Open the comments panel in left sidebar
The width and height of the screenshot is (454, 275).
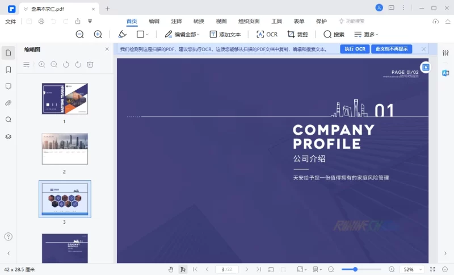pos(9,86)
